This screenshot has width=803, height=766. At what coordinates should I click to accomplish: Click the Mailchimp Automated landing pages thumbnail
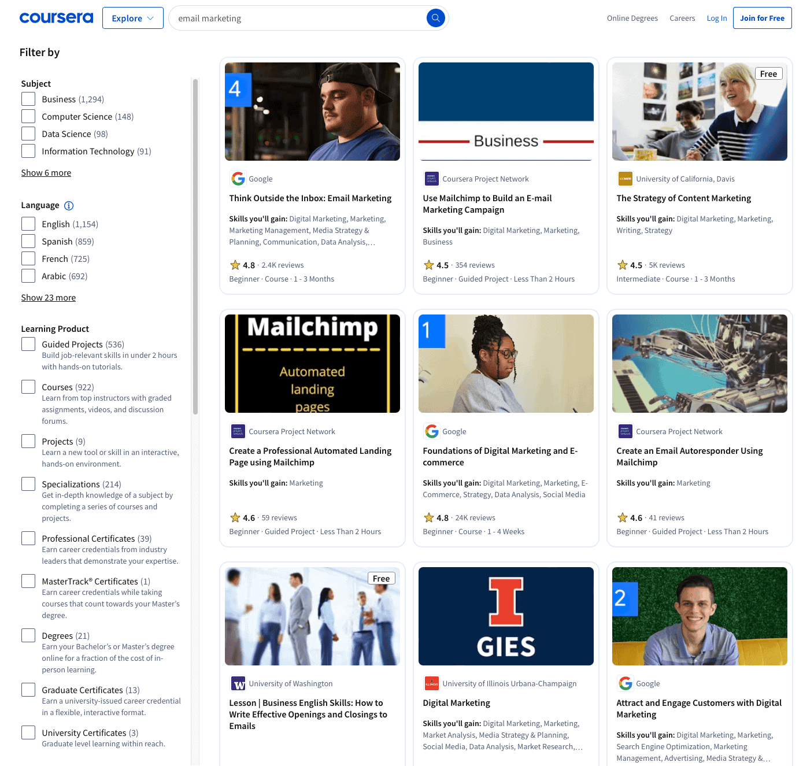(x=312, y=364)
